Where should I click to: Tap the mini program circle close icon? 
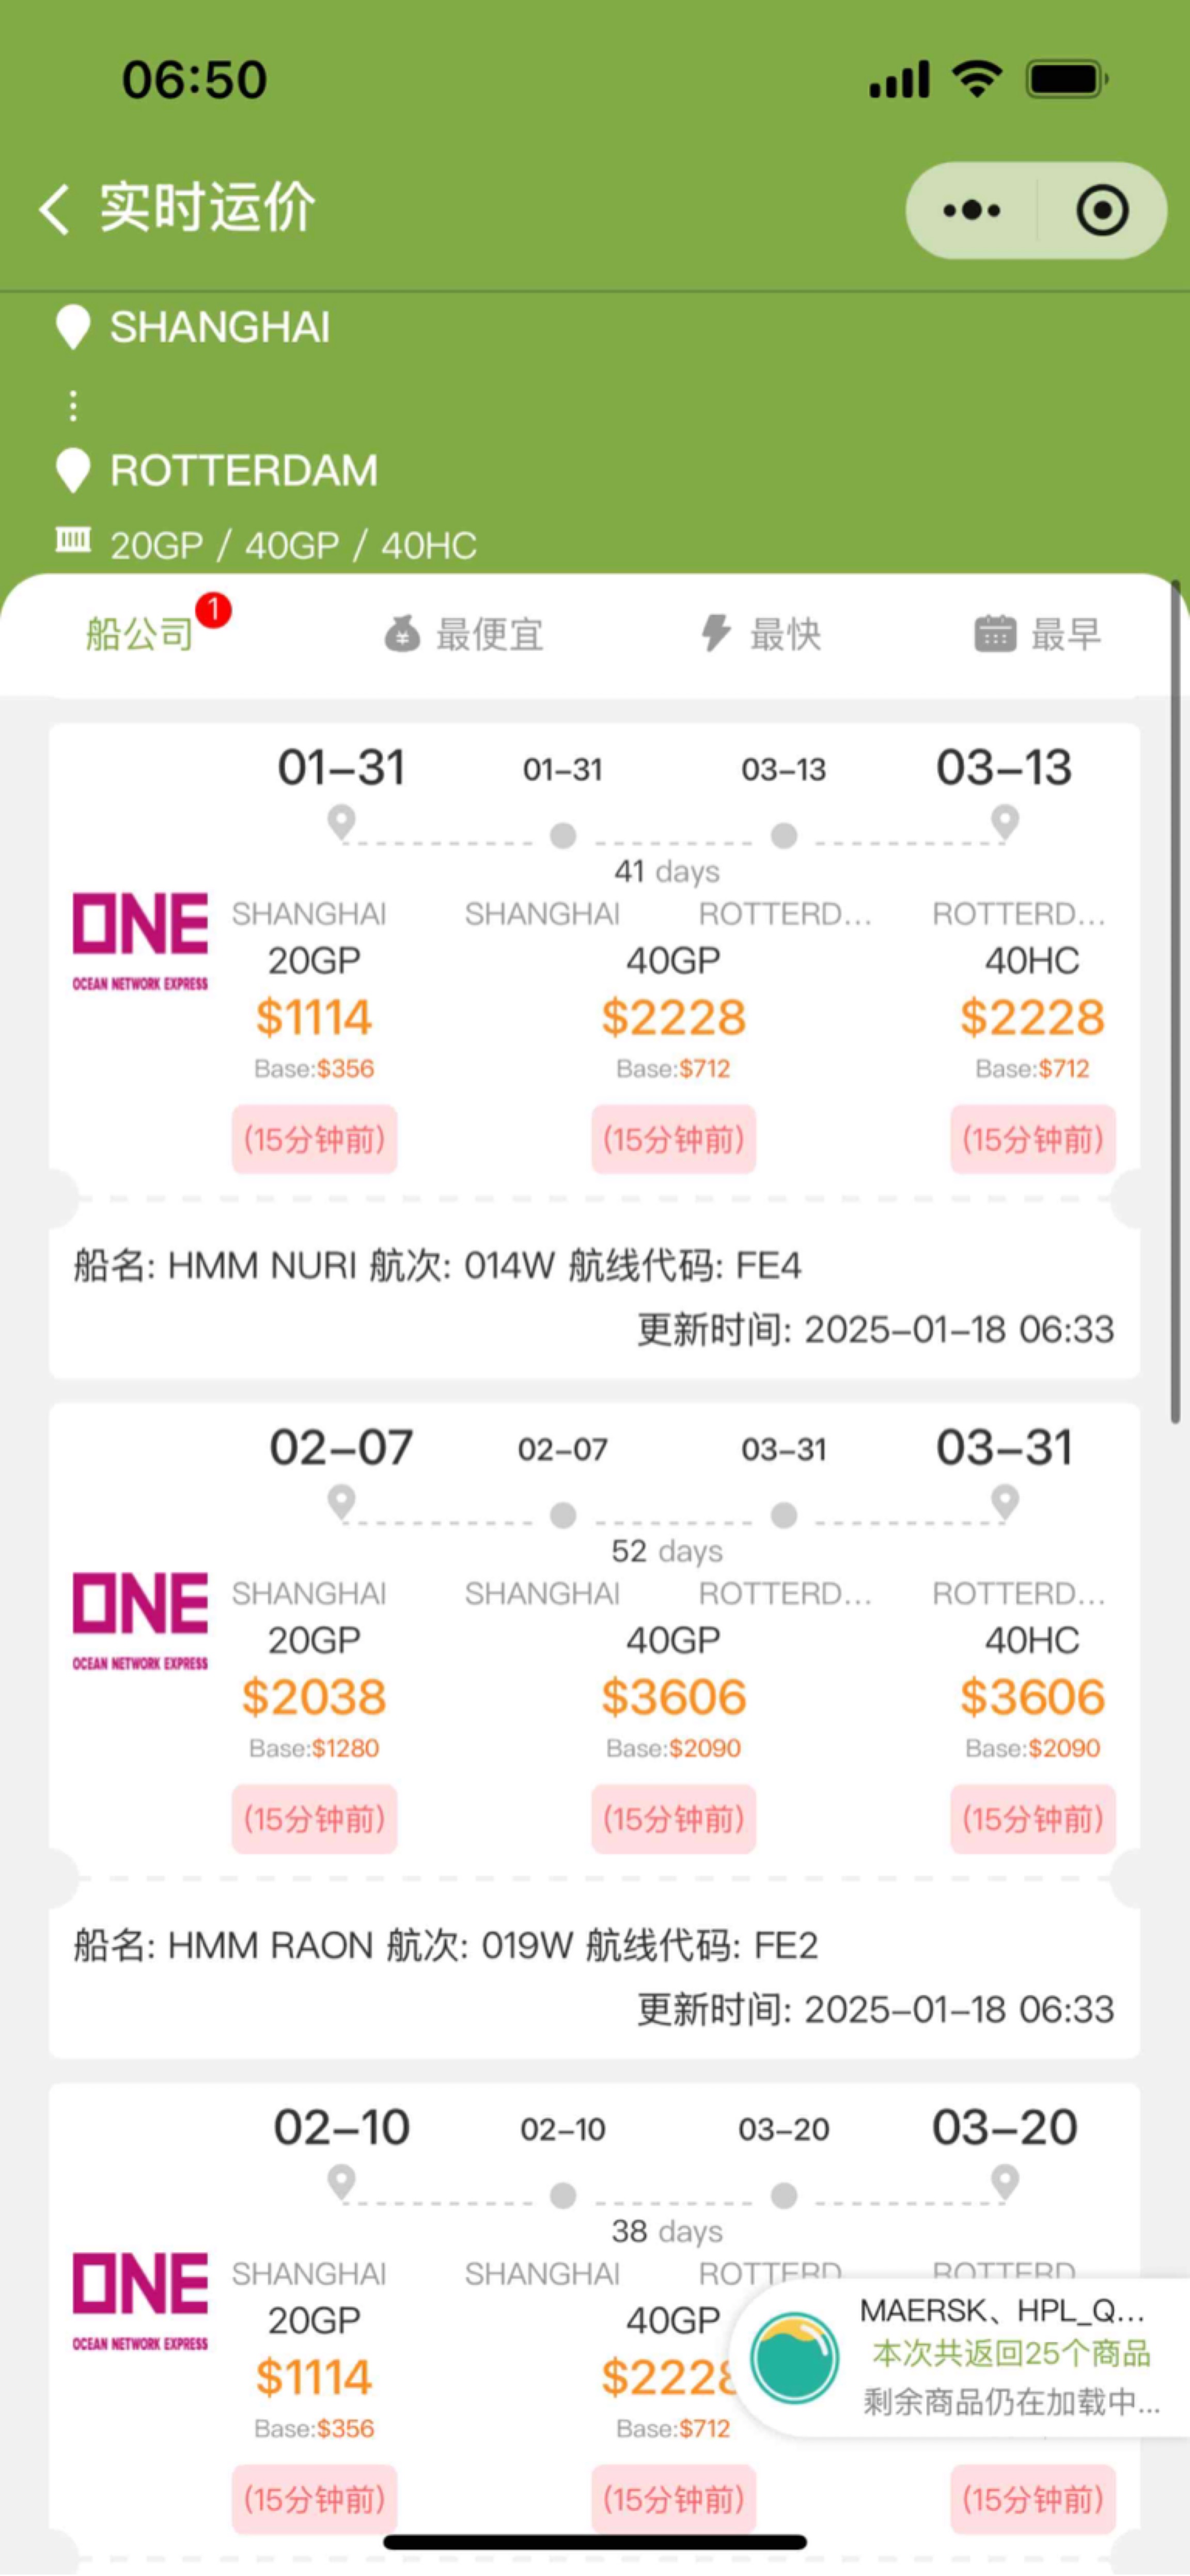pos(1102,210)
